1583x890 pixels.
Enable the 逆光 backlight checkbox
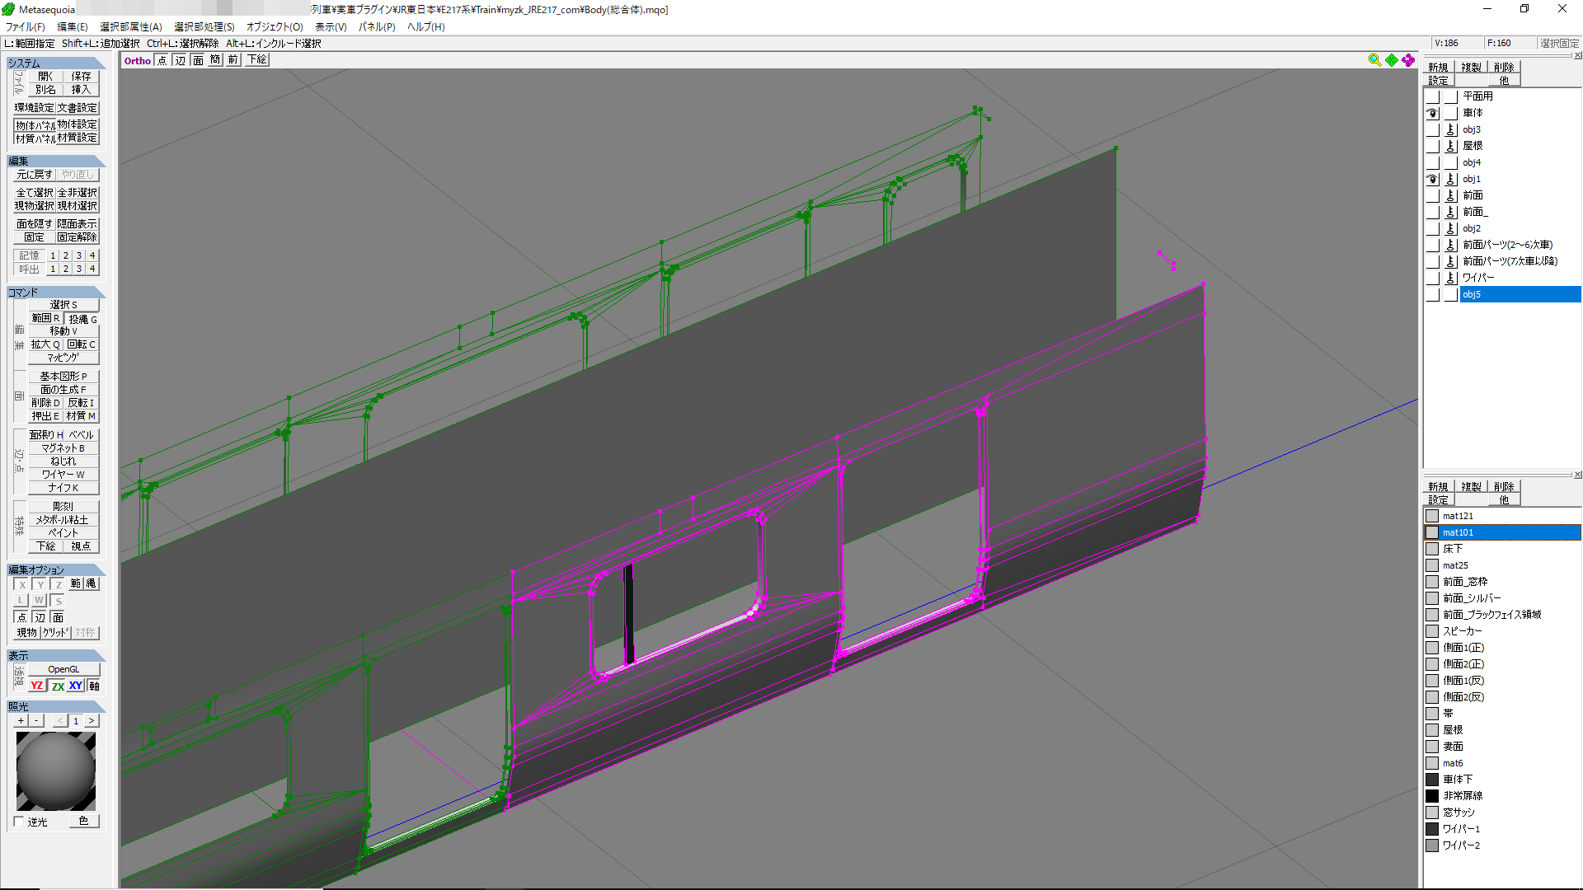[x=19, y=822]
